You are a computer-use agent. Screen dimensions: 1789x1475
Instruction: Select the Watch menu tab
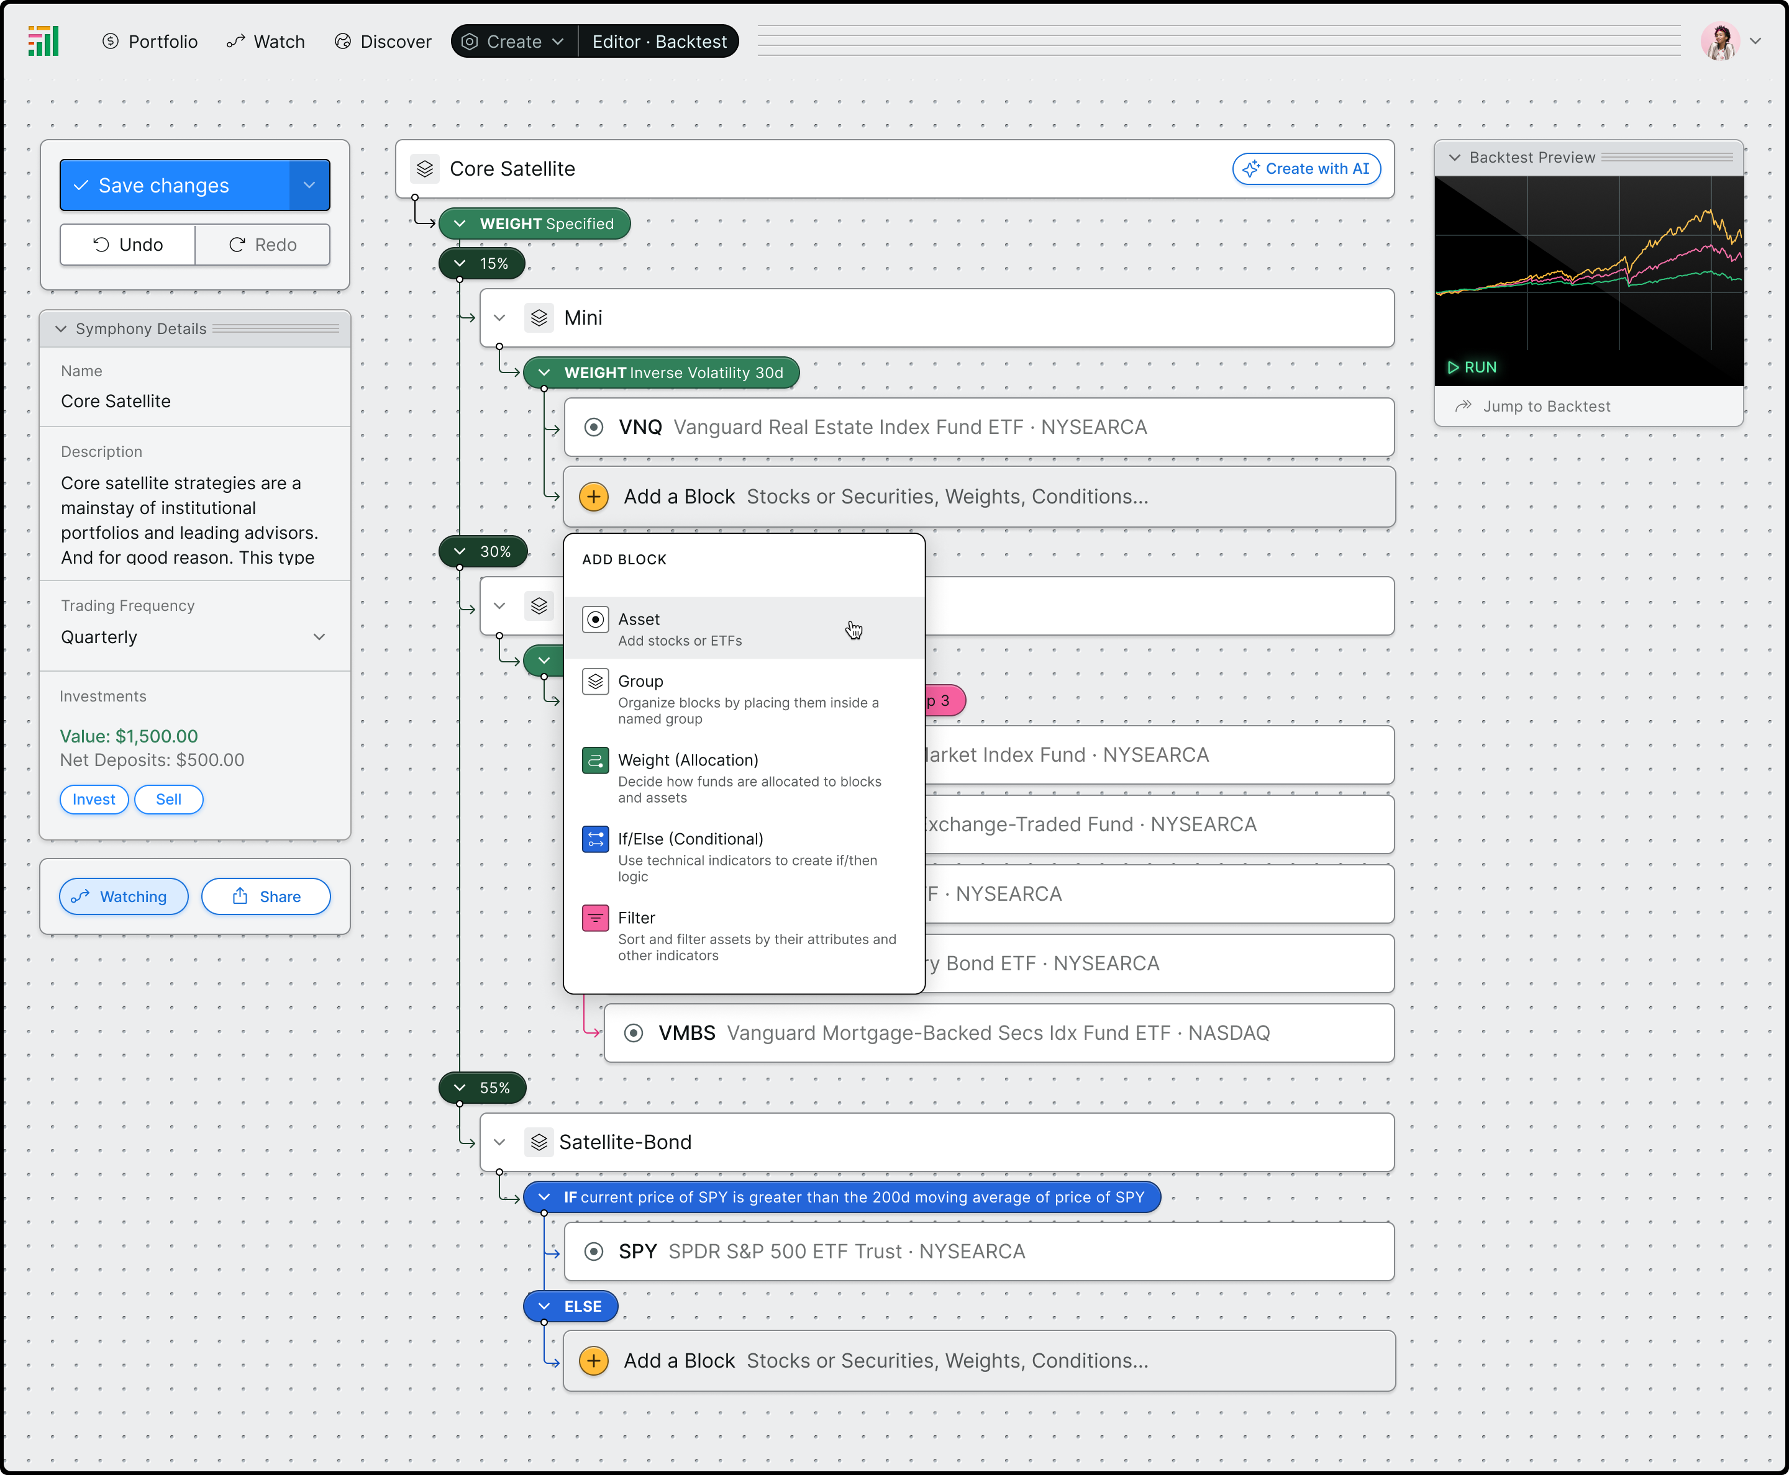click(268, 40)
